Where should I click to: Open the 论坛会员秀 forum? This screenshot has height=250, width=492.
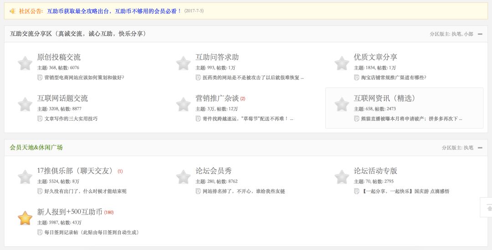click(x=214, y=171)
